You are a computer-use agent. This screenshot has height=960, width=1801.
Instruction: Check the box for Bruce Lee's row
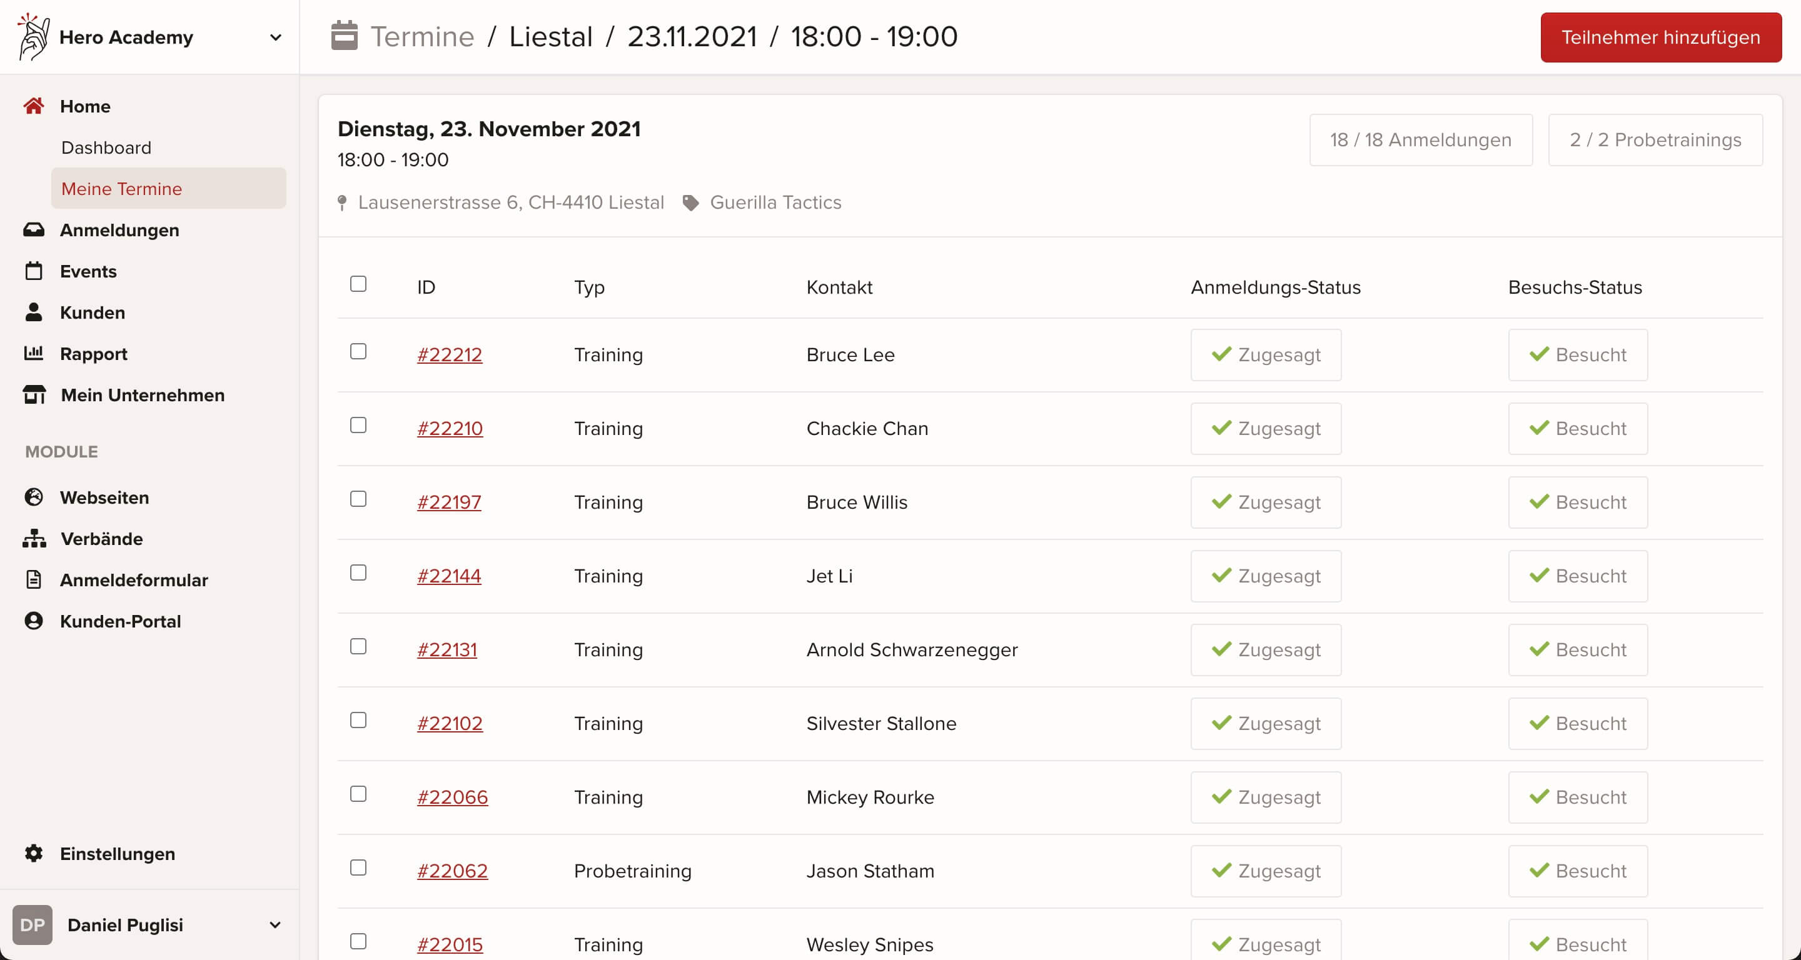click(358, 351)
